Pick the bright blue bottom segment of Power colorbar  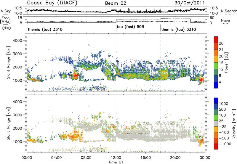[216, 85]
